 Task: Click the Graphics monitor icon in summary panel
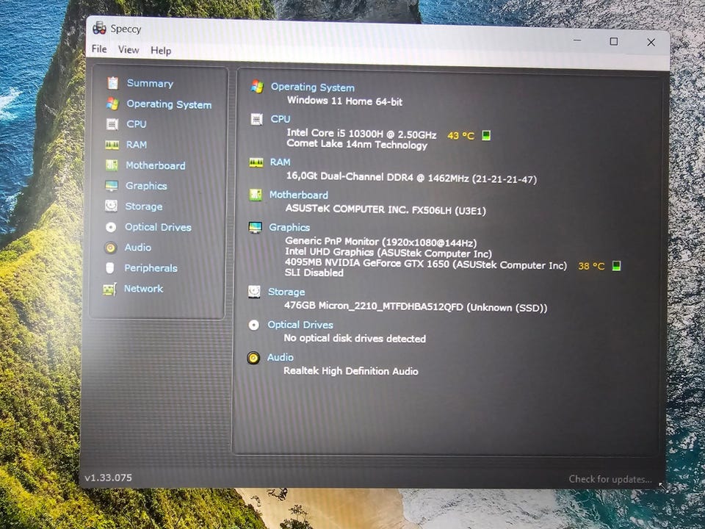click(x=255, y=228)
